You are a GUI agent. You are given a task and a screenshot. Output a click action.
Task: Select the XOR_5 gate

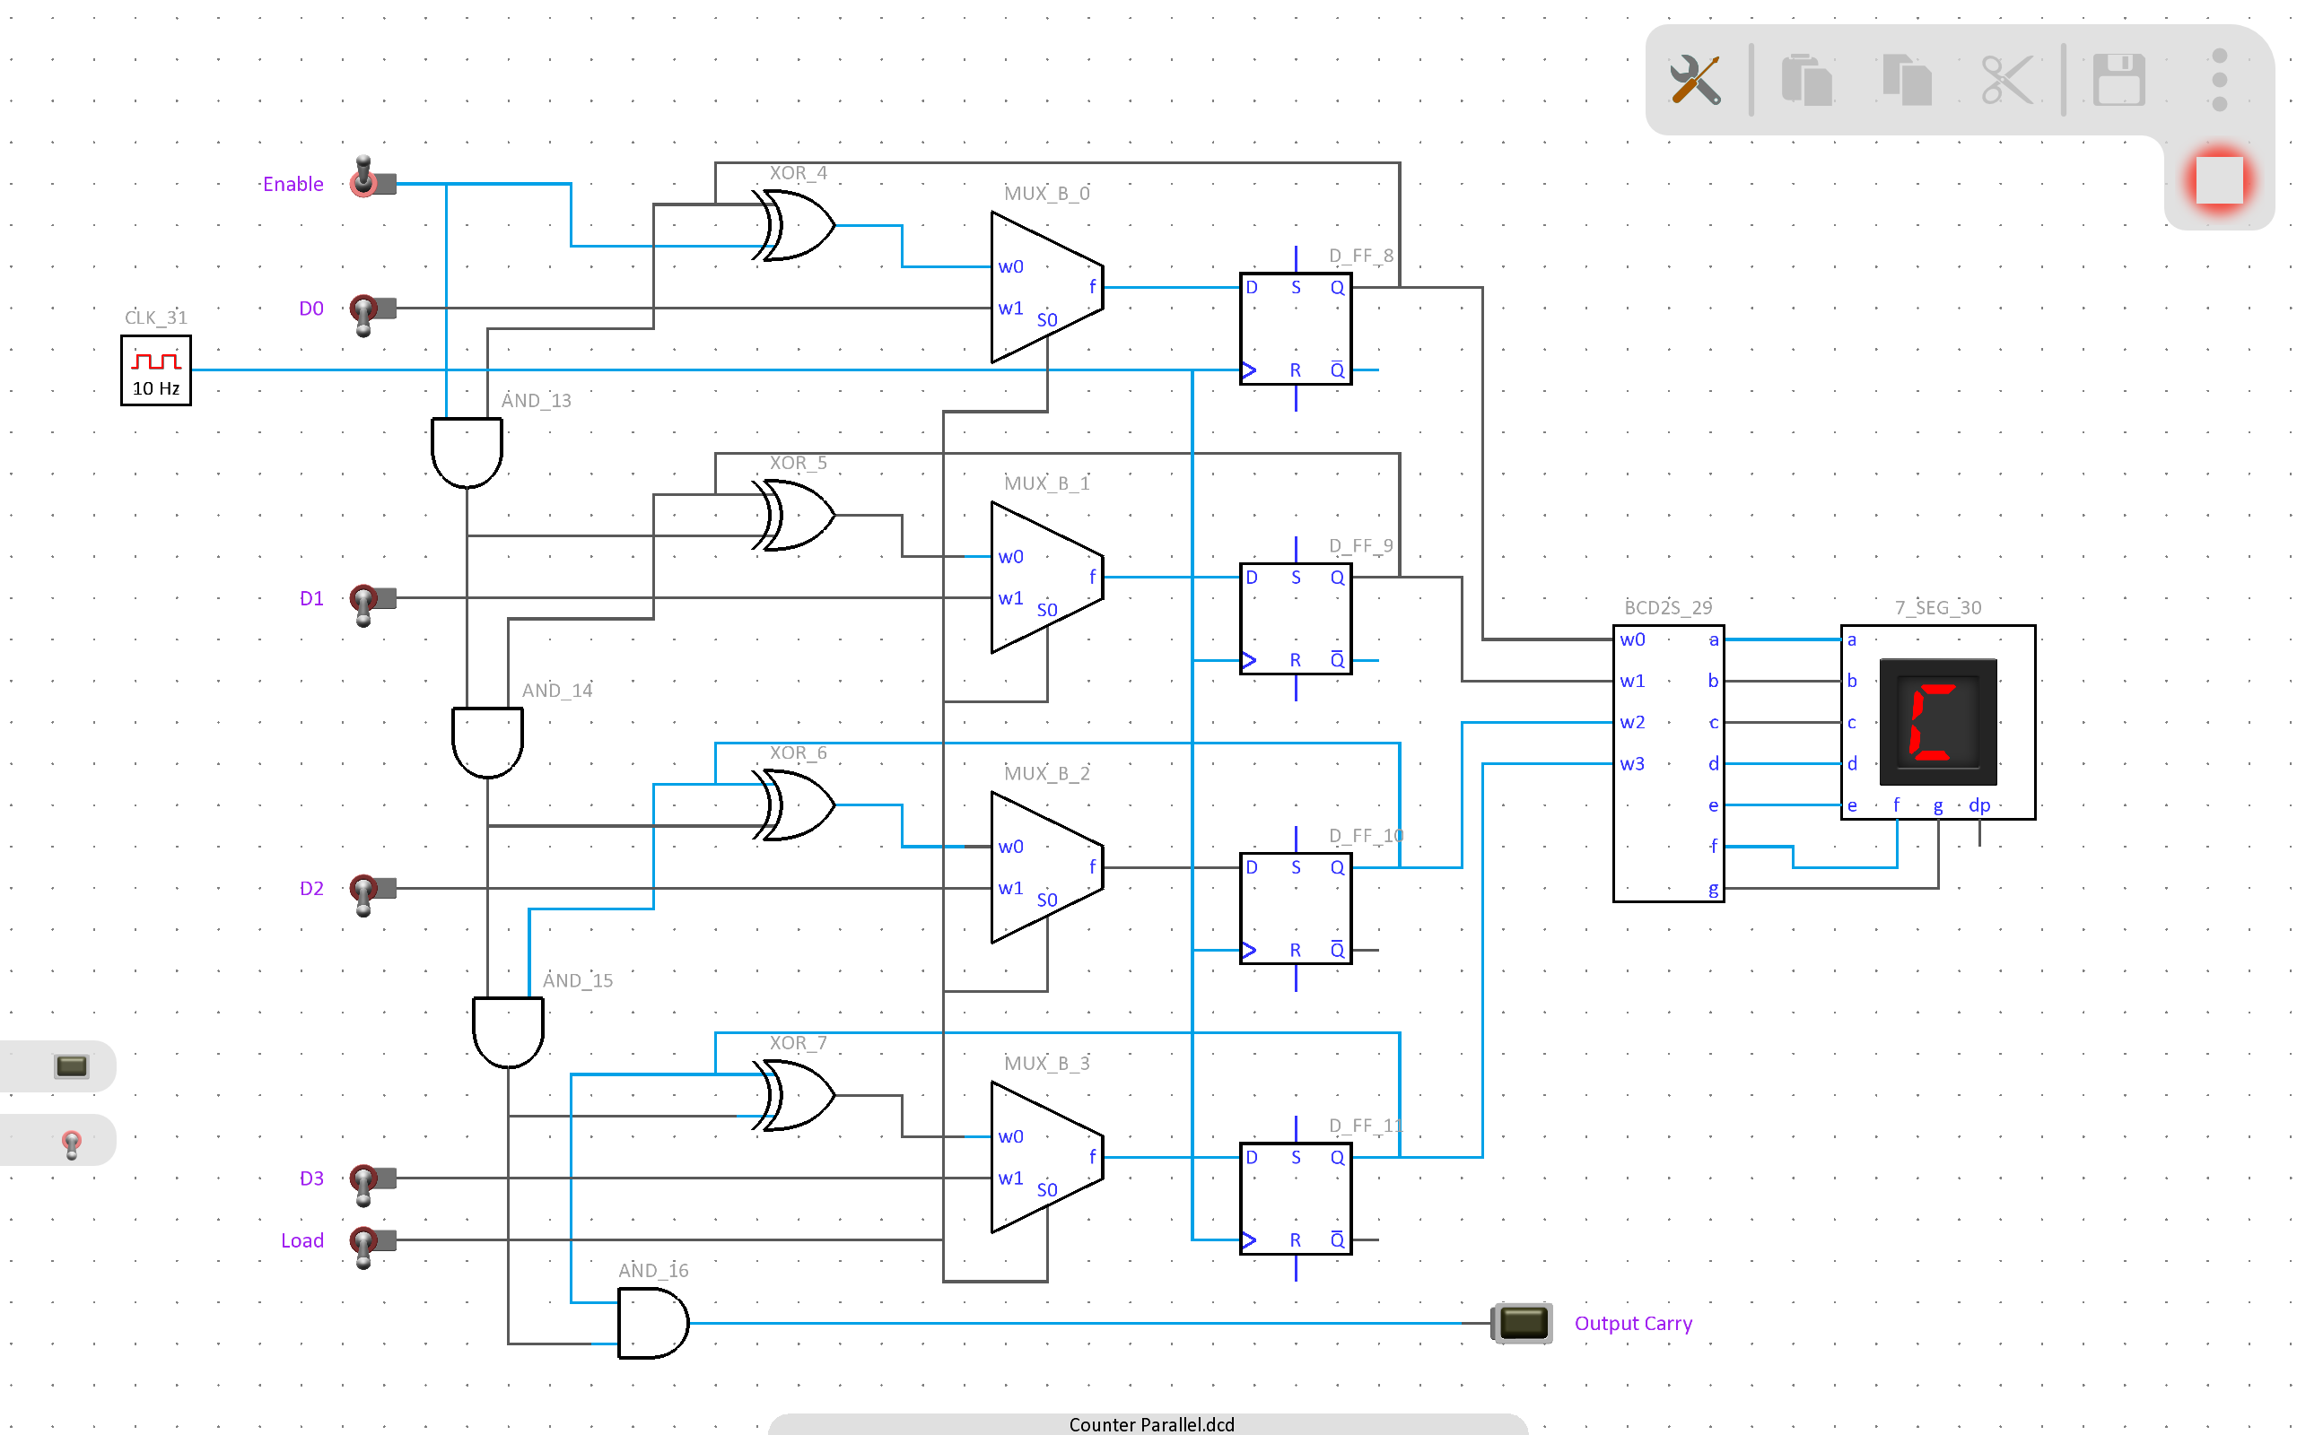pos(795,516)
